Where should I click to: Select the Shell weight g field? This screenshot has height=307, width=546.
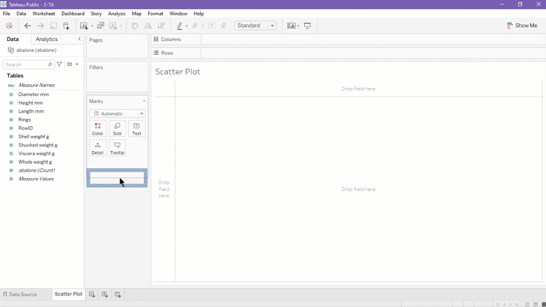(x=34, y=136)
